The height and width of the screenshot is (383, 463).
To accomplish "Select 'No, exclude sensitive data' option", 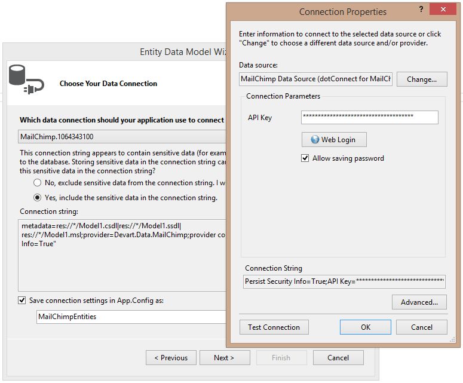I will (38, 183).
